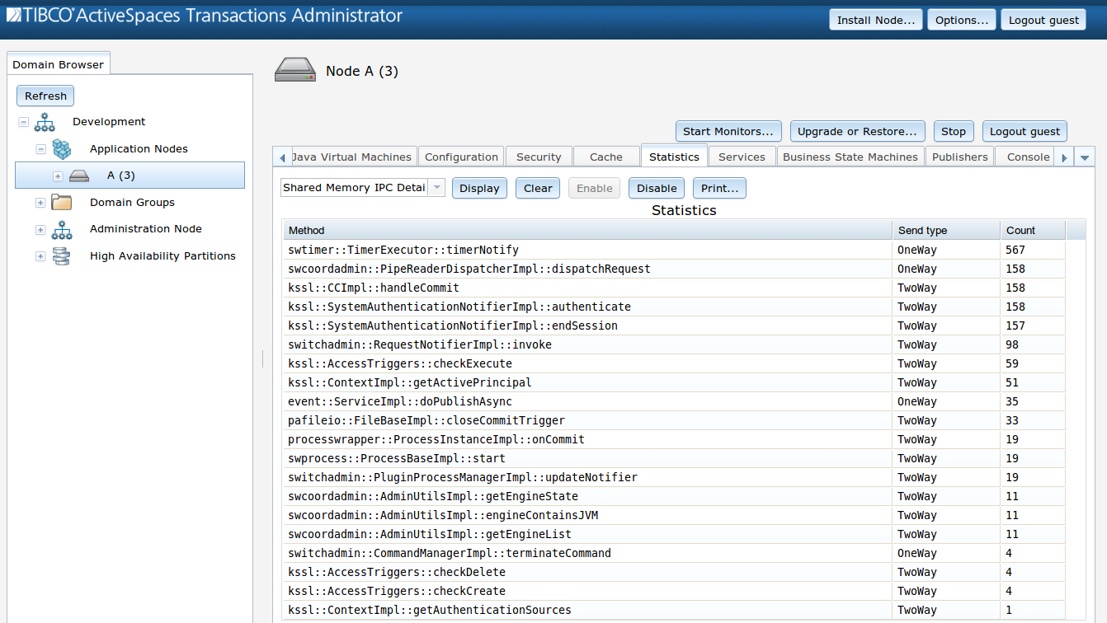
Task: Click the High Availability Partitions stack icon
Action: coord(61,255)
